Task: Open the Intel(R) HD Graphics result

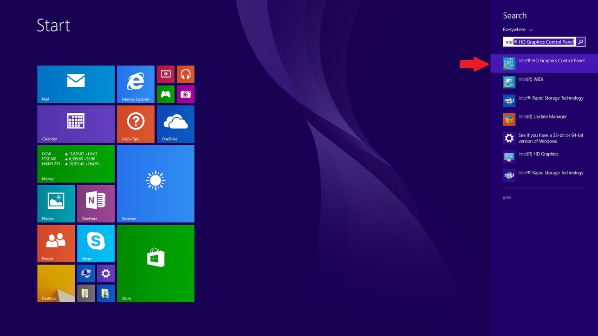Action: (544, 157)
